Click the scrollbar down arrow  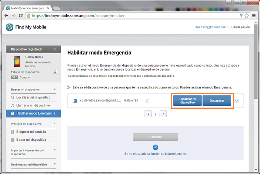click(x=256, y=170)
